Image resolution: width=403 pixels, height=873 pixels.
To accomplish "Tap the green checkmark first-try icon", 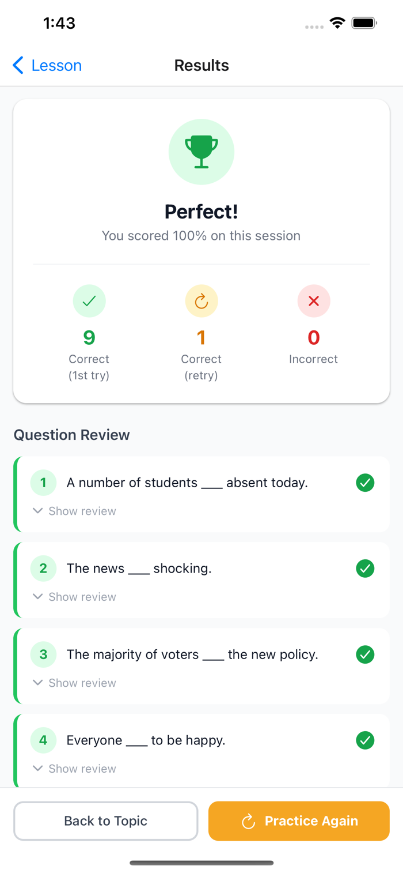I will [x=89, y=301].
